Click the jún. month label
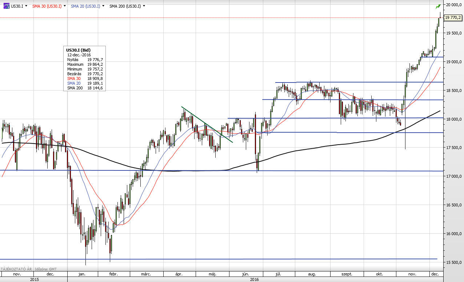 click(x=245, y=274)
